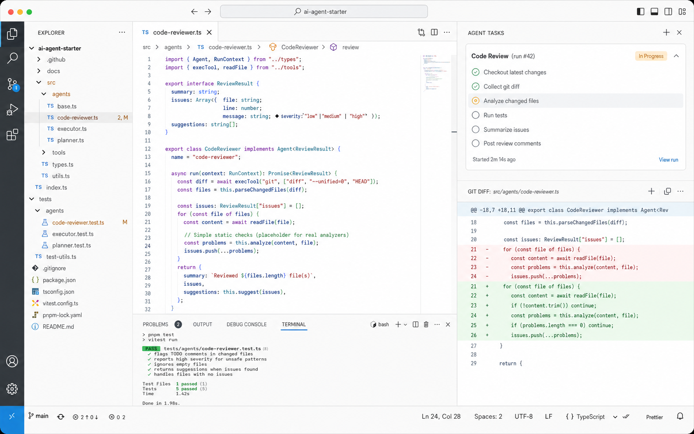
Task: Toggle bottom panel layout icon
Action: pyautogui.click(x=655, y=12)
